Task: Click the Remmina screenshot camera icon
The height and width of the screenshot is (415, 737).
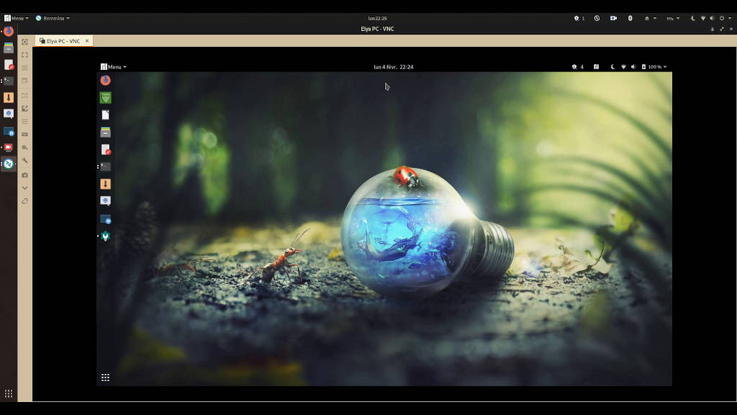Action: 24,174
